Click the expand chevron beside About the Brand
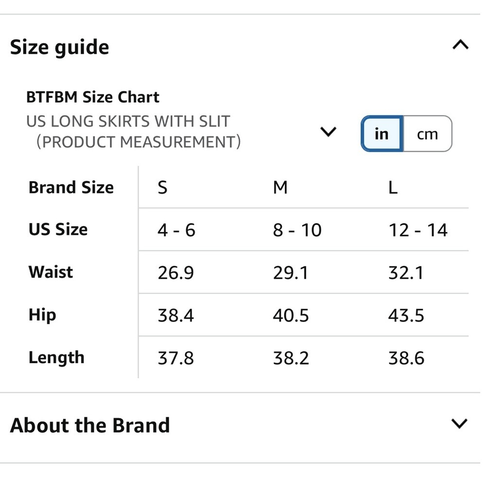 pyautogui.click(x=459, y=424)
